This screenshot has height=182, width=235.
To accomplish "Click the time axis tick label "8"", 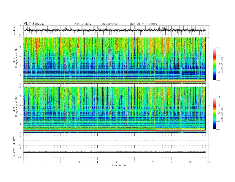I will 172,162.
